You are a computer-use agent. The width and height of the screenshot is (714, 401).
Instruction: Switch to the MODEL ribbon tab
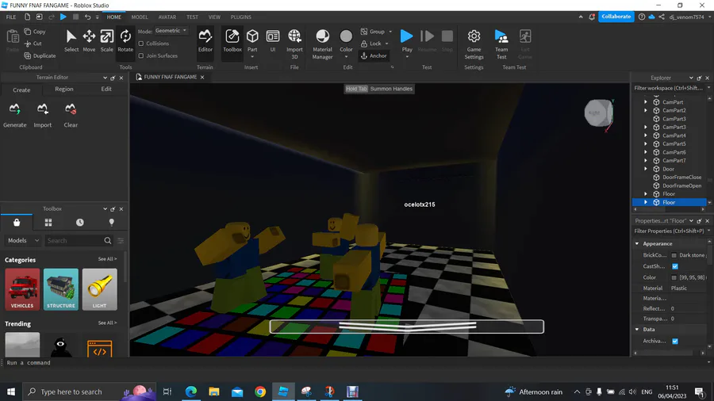pos(140,17)
